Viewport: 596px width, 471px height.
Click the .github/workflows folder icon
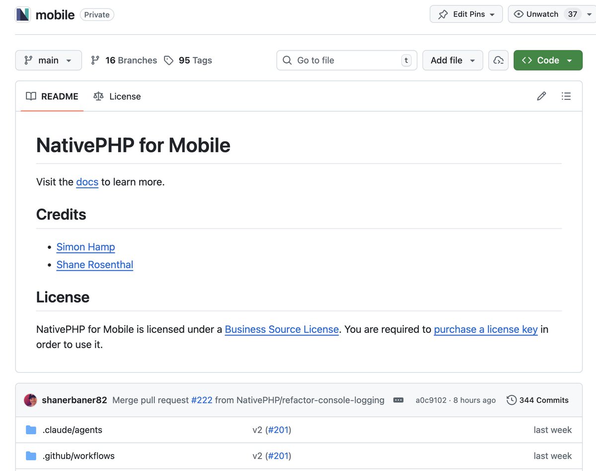(x=31, y=456)
